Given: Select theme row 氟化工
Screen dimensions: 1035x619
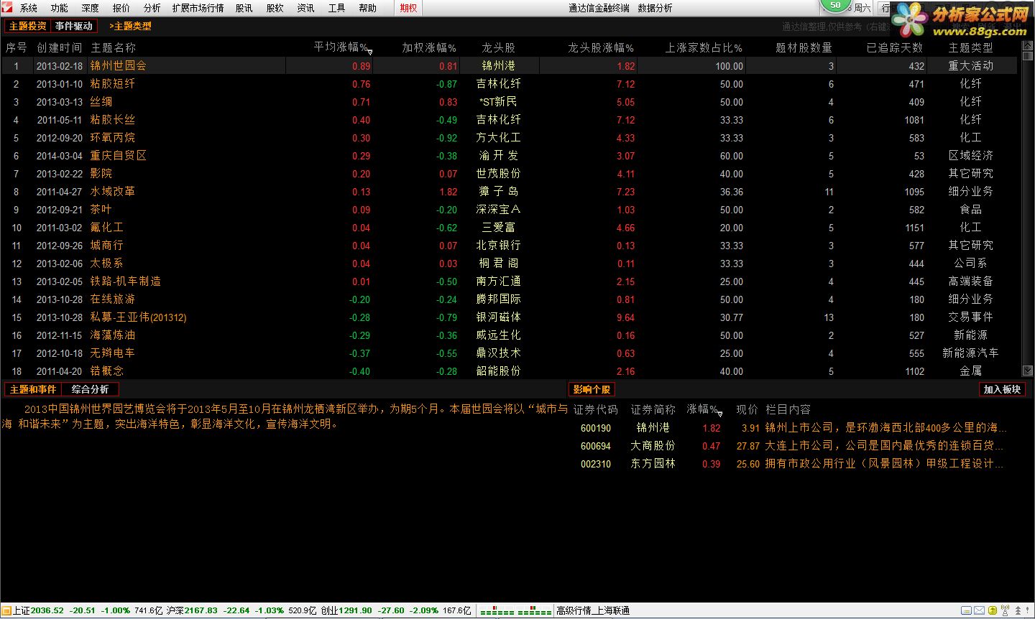Looking at the screenshot, I should [509, 228].
